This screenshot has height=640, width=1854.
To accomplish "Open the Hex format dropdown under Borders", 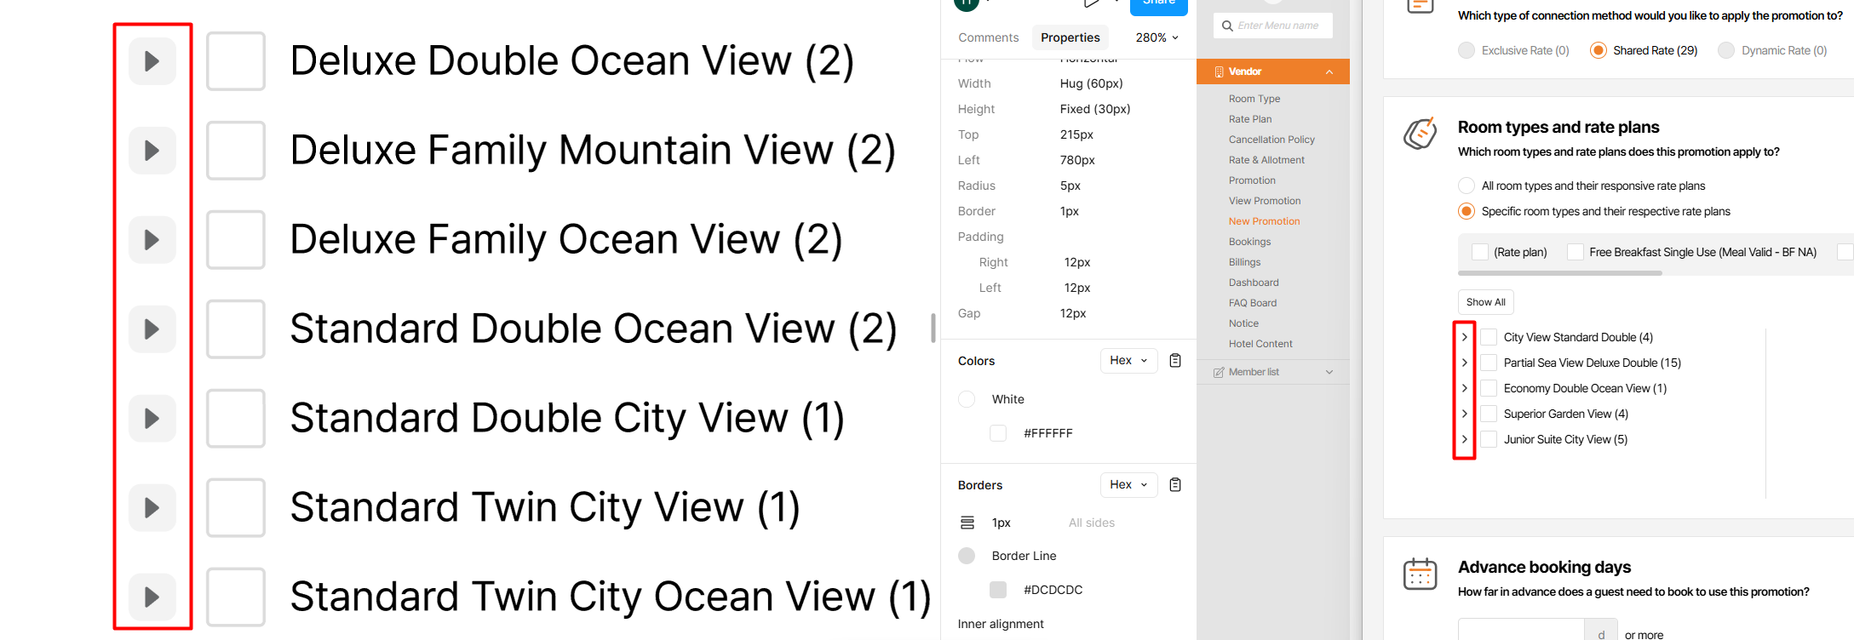I will pyautogui.click(x=1129, y=485).
